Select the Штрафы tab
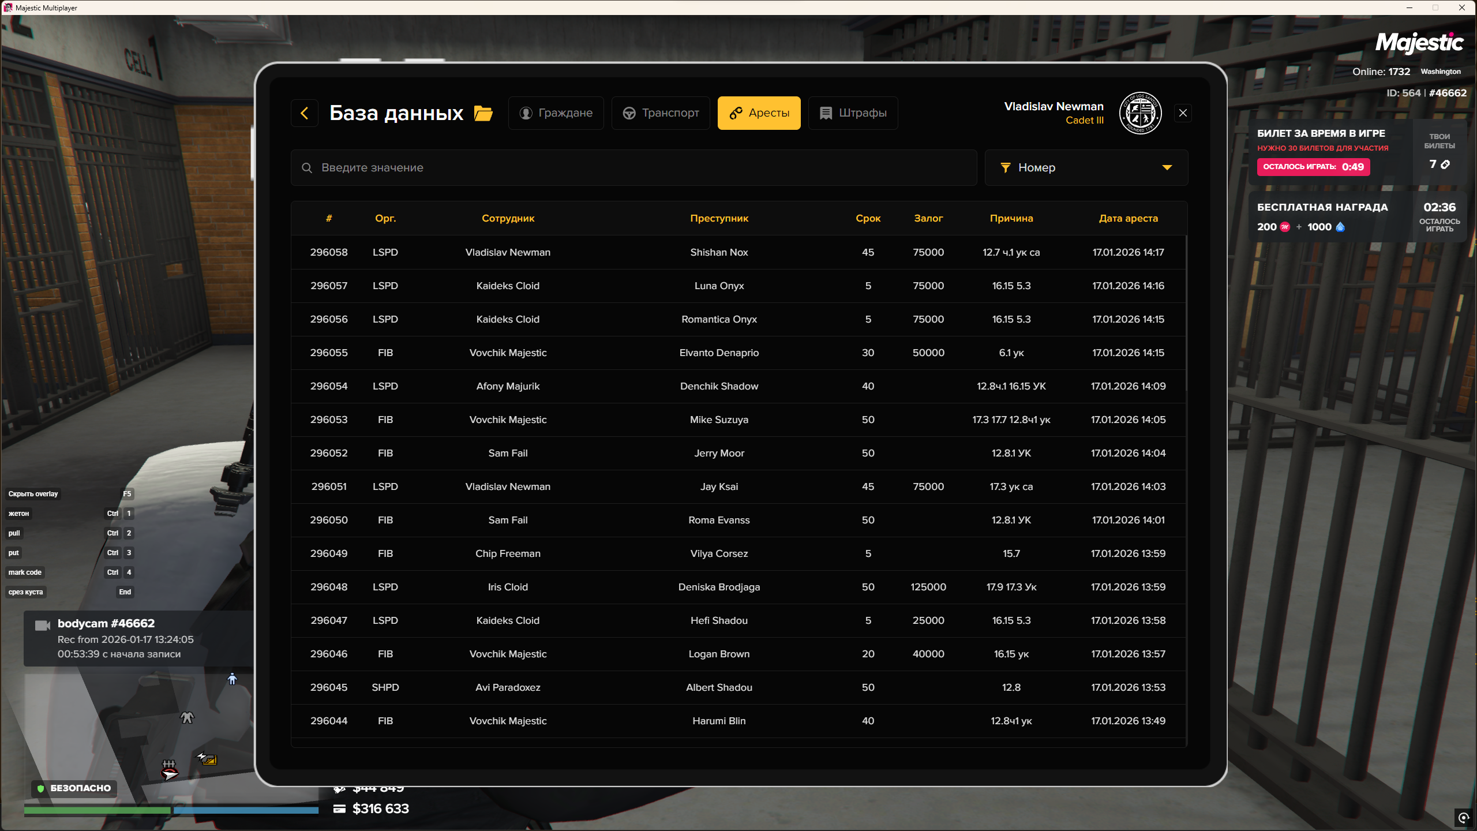1477x831 pixels. [853, 113]
